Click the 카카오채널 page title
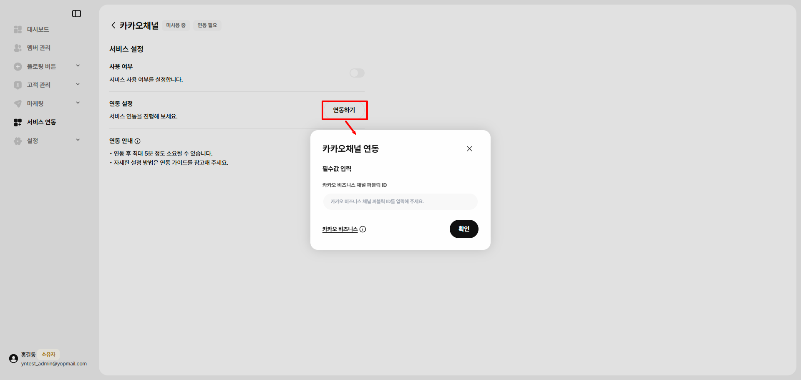The image size is (801, 380). pos(139,25)
